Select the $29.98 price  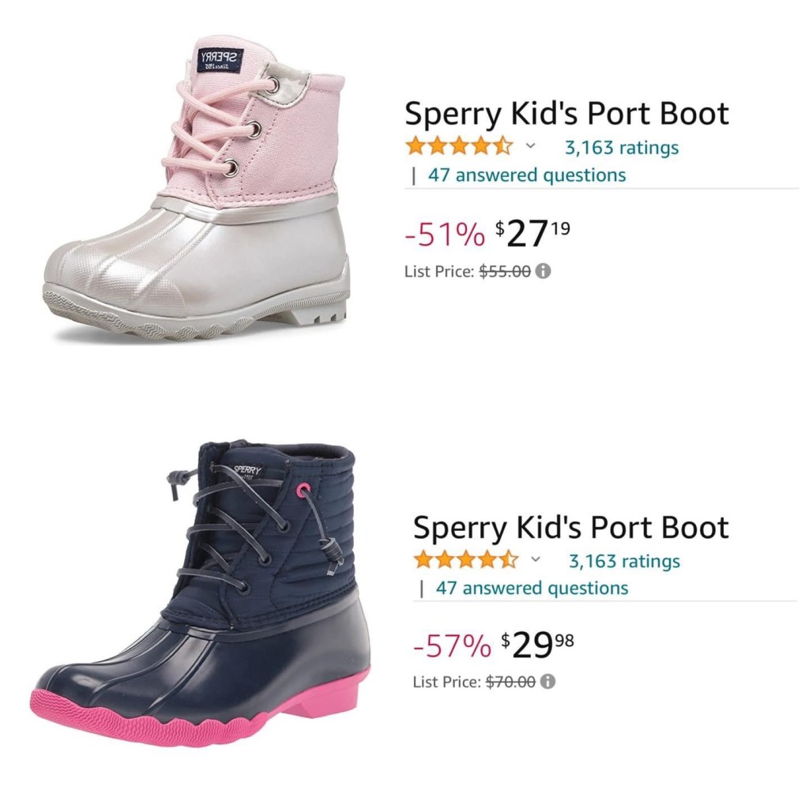pyautogui.click(x=538, y=646)
